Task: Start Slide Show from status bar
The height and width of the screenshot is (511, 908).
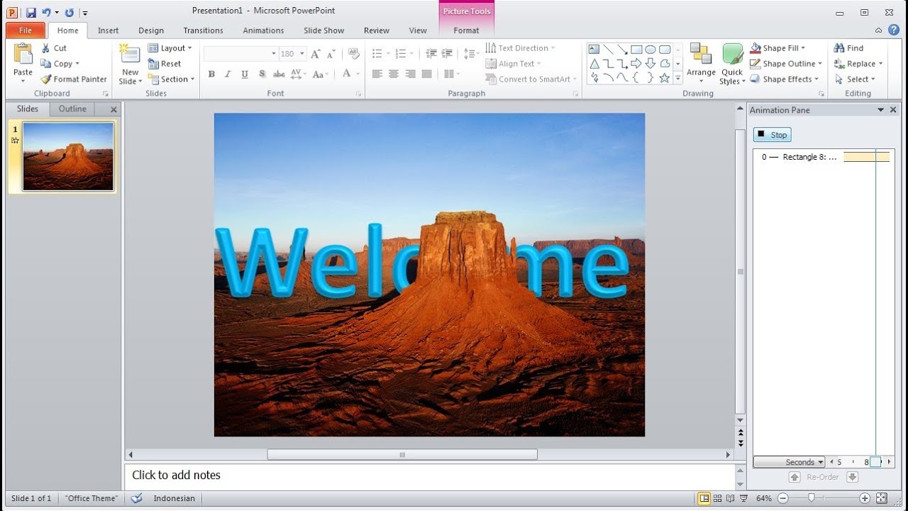Action: (x=742, y=498)
